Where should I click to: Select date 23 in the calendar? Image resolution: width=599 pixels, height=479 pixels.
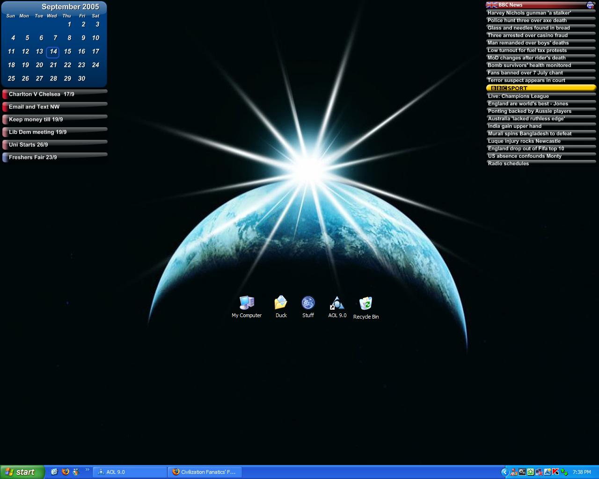click(x=81, y=65)
